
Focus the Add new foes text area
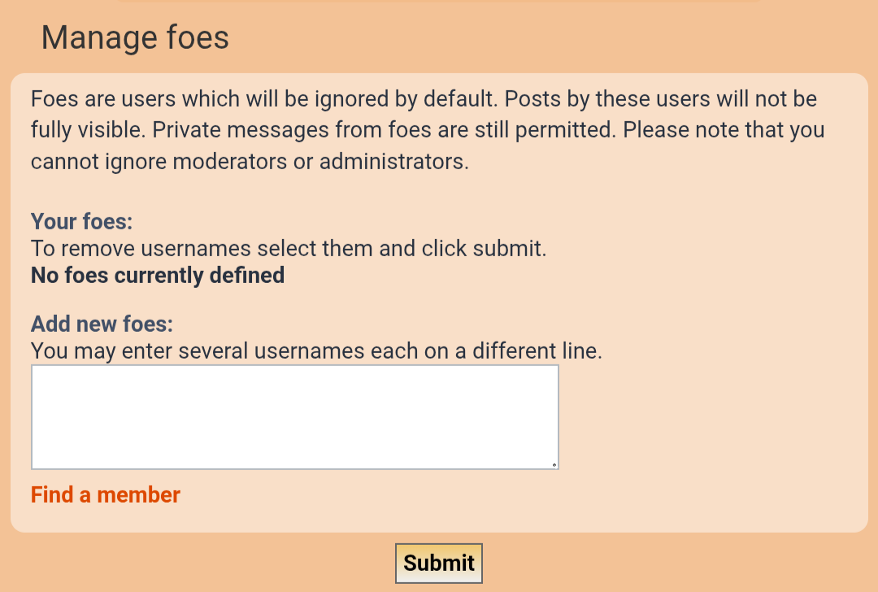[x=294, y=416]
